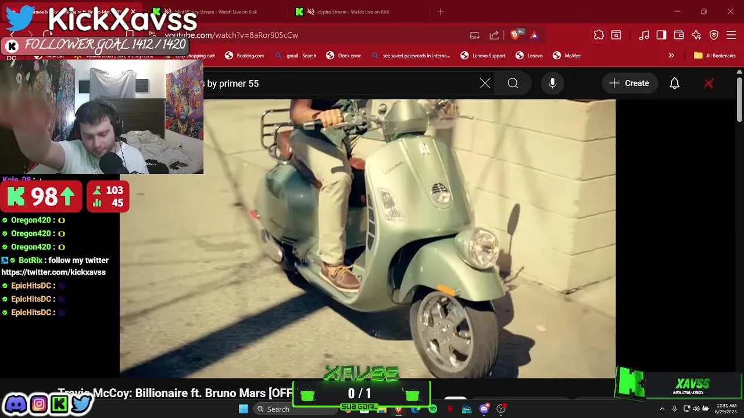Open the Brave browser taskbar icon

tap(399, 409)
